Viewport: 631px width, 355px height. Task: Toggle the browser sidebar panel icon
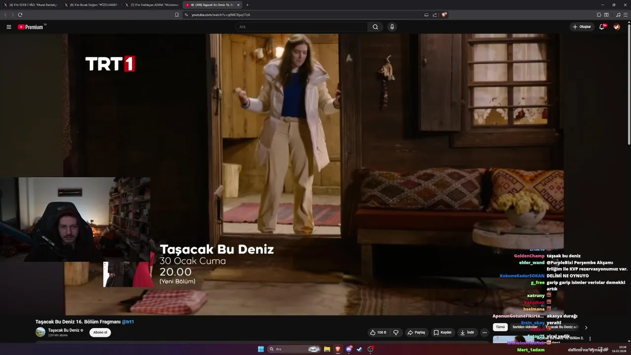pos(606,15)
